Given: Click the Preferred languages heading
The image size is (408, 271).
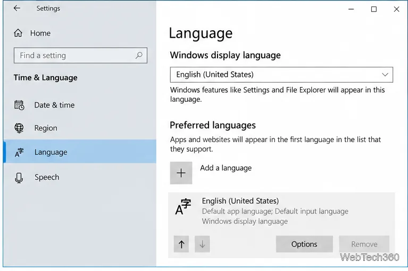Looking at the screenshot, I should pyautogui.click(x=213, y=125).
